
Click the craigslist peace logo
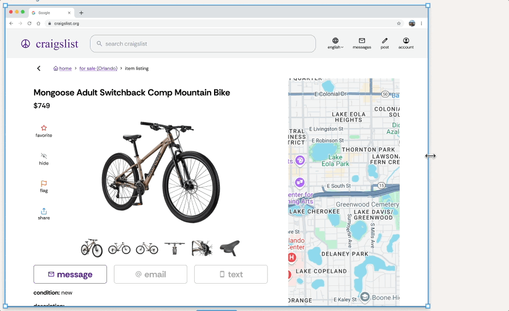[x=26, y=43]
